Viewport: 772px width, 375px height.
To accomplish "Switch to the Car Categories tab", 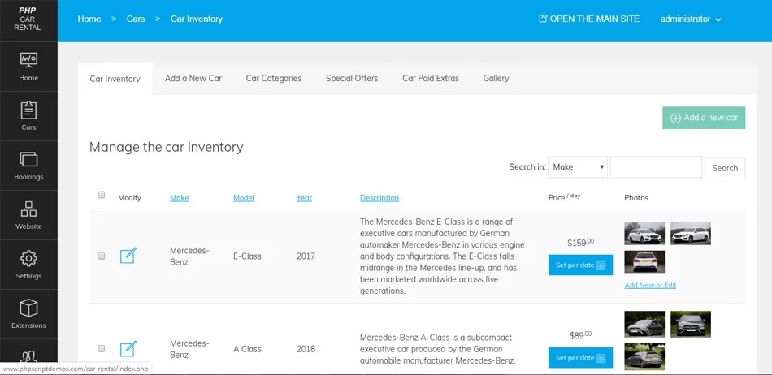I will click(274, 78).
